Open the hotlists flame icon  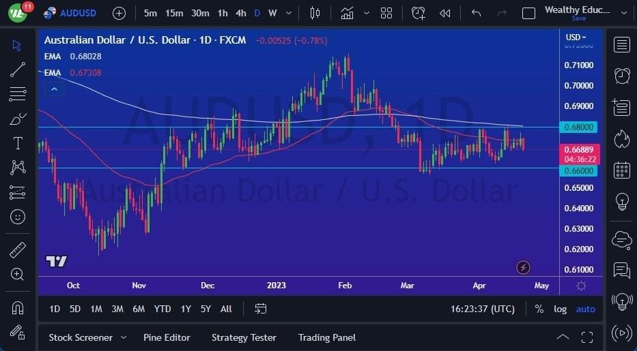(x=621, y=138)
